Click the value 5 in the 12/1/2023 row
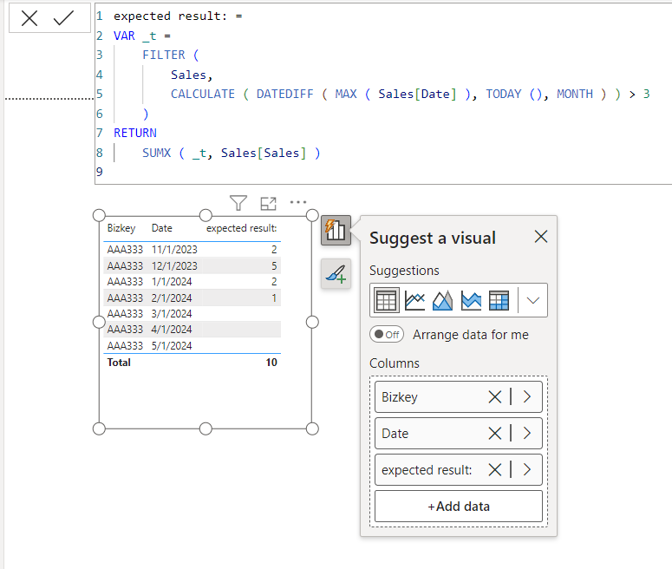 [274, 265]
